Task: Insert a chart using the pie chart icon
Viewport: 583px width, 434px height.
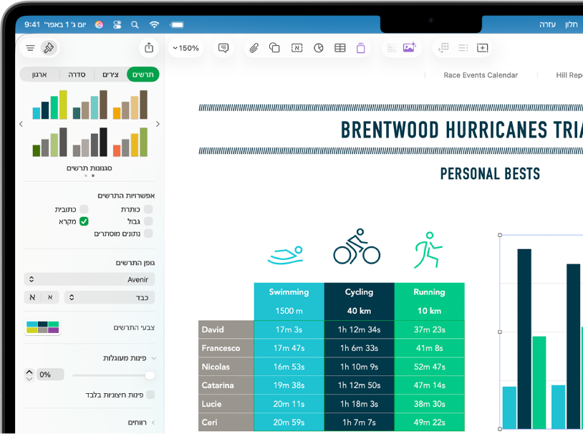Action: coord(318,47)
